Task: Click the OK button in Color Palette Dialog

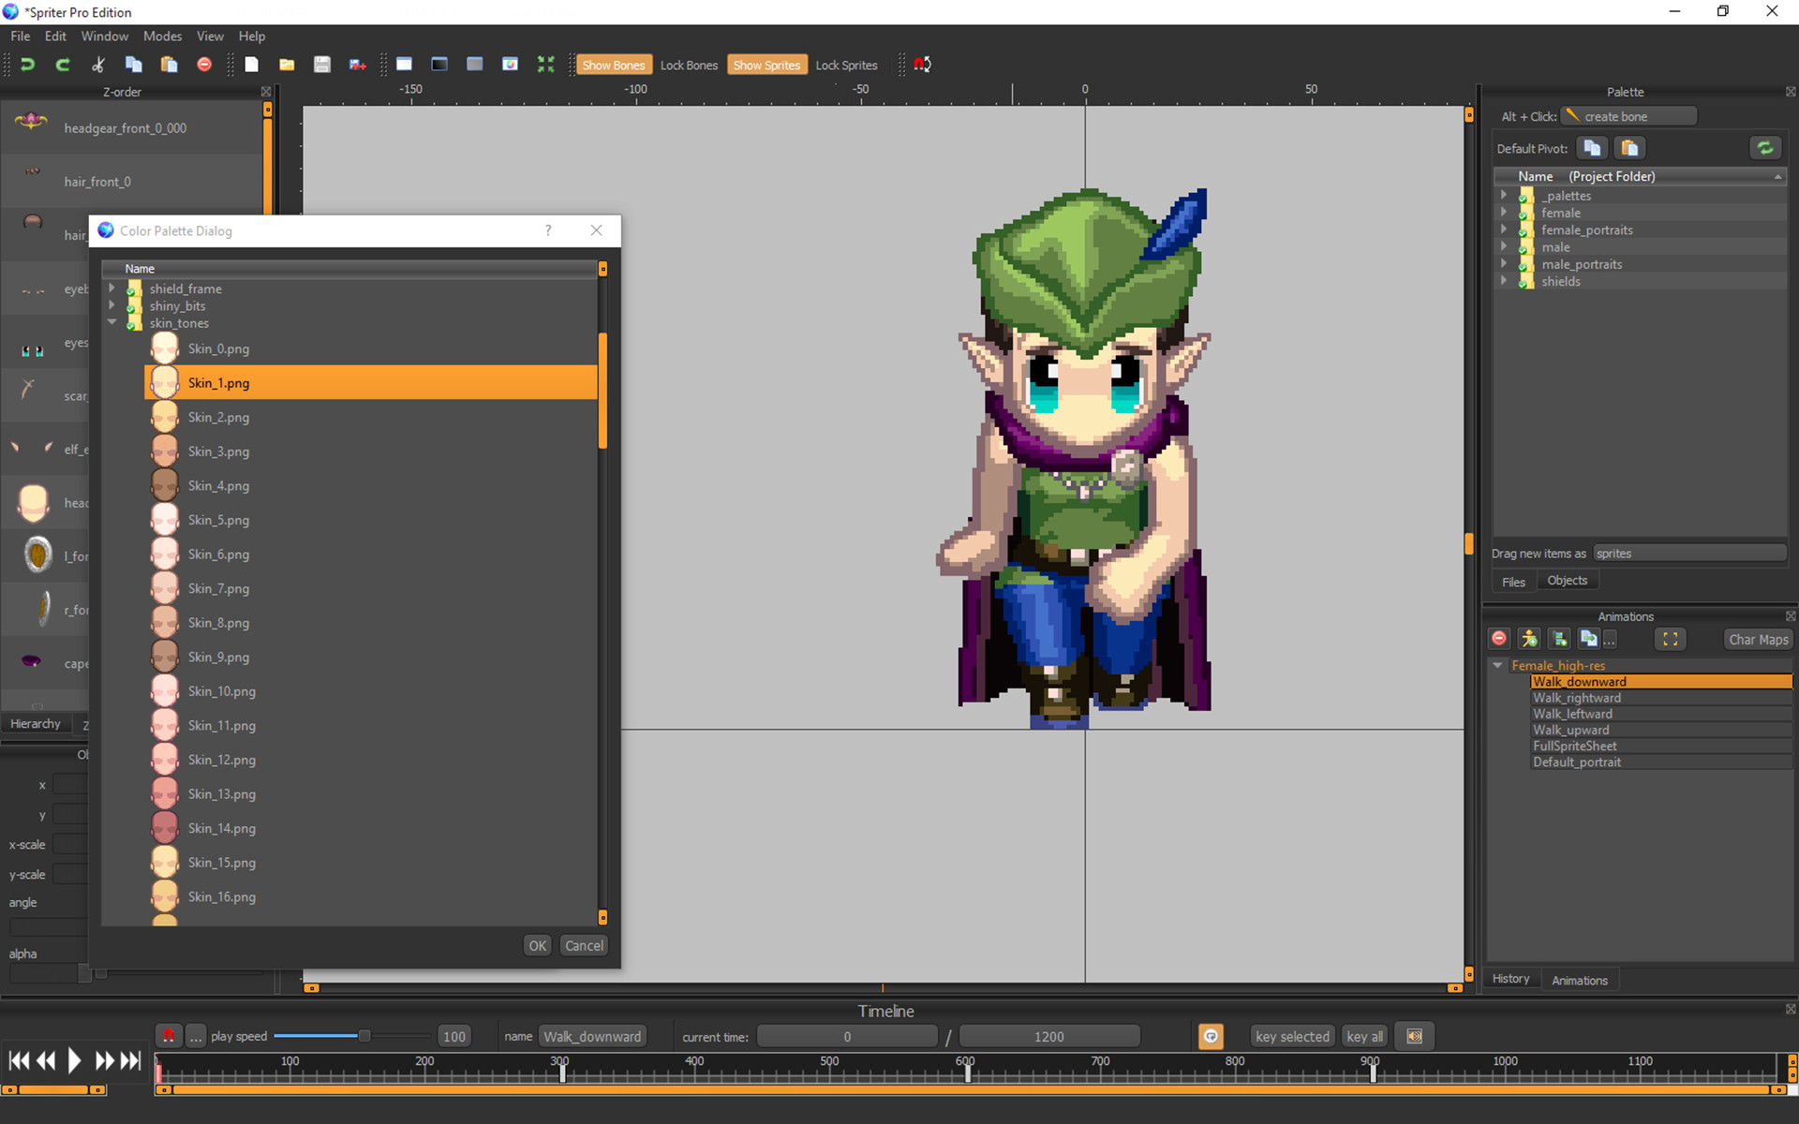Action: point(537,945)
